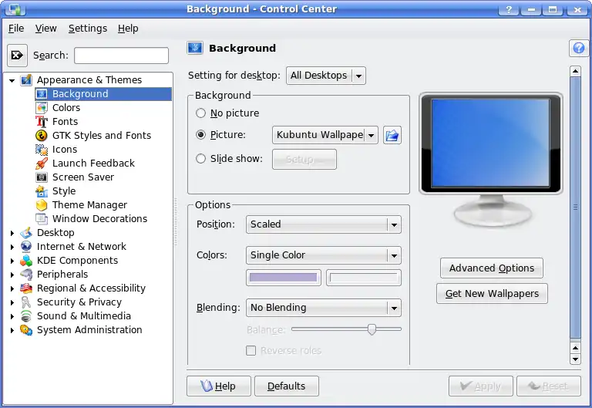
Task: Clear the search field using the clear icon
Action: (17, 56)
